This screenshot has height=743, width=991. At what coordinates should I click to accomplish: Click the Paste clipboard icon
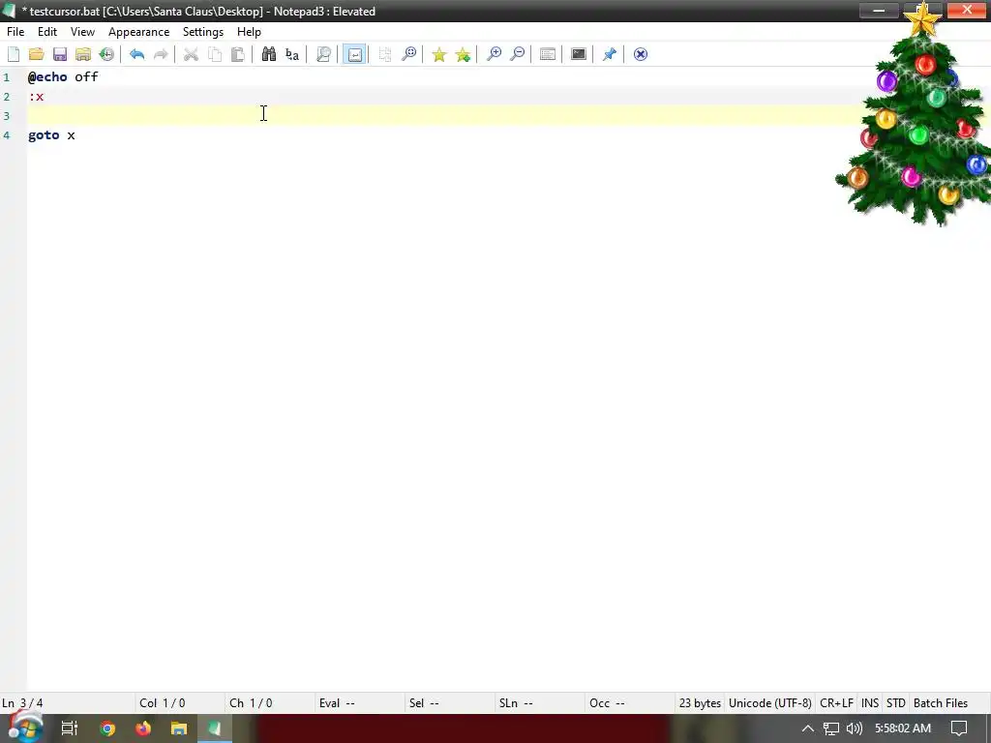238,54
